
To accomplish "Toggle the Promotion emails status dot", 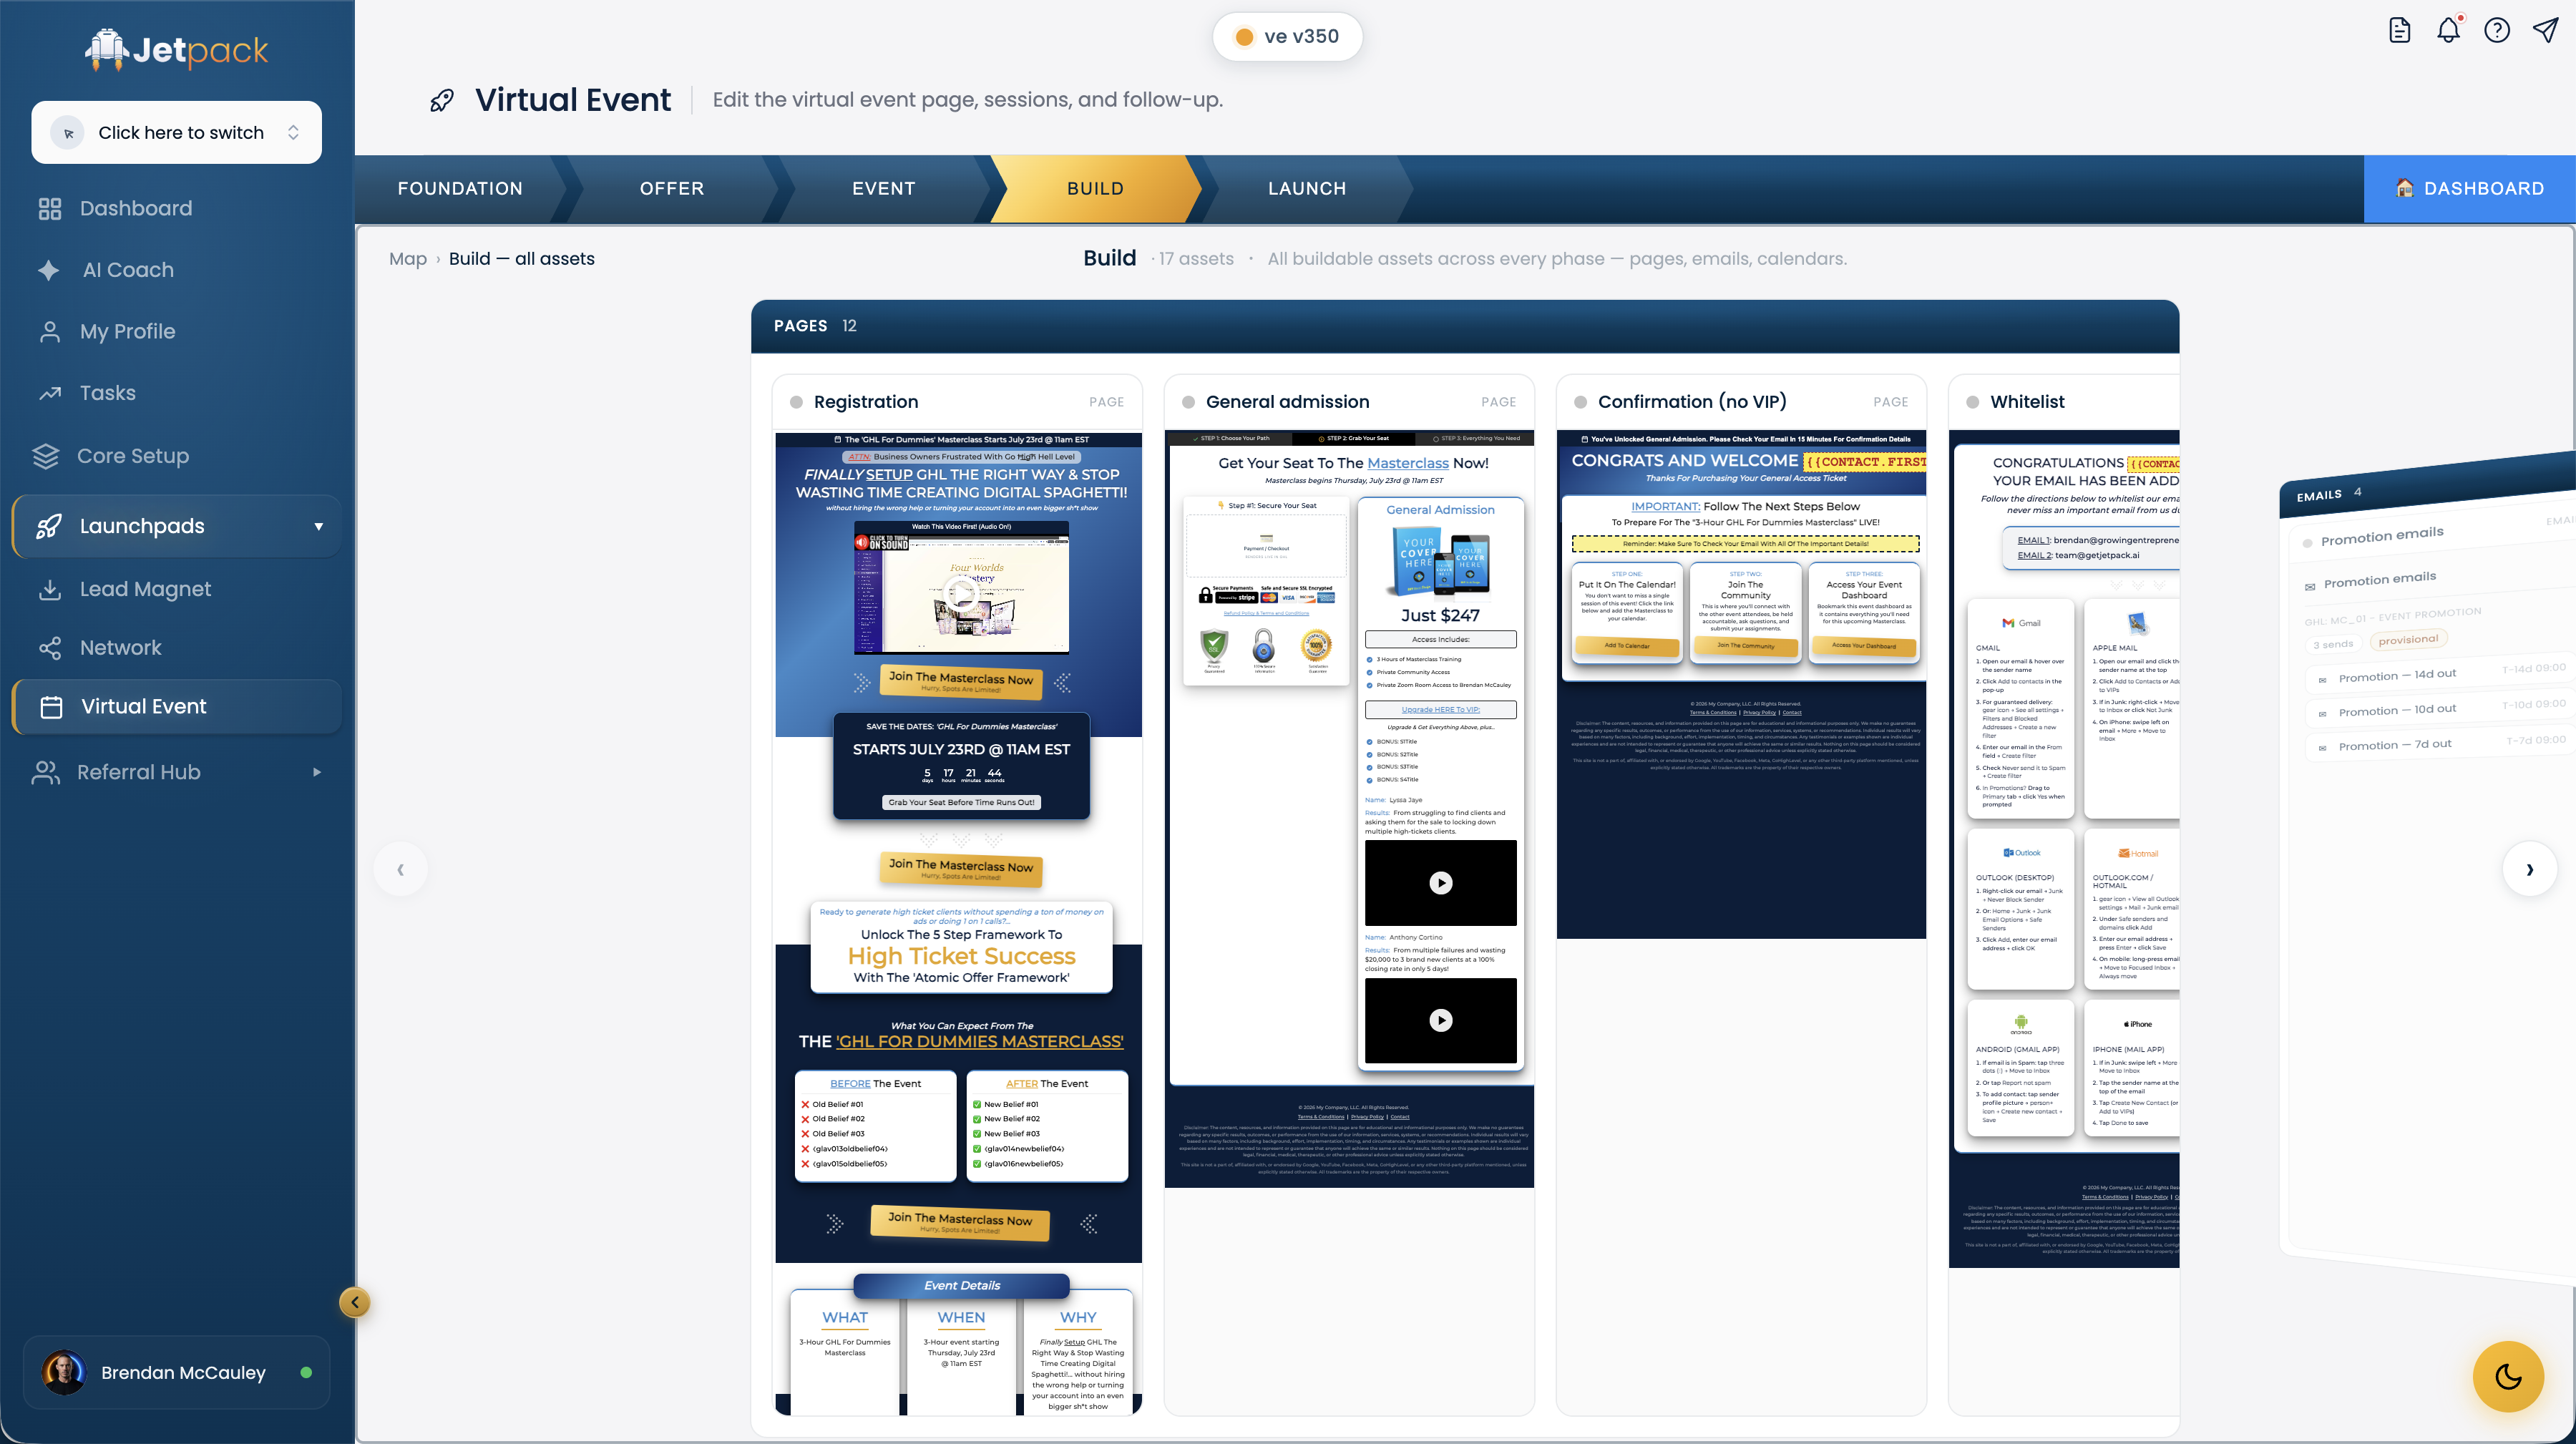I will 2308,543.
